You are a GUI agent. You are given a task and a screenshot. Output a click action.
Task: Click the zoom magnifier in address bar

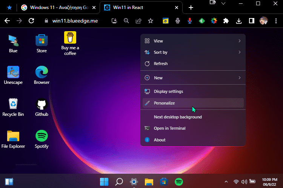(126, 21)
